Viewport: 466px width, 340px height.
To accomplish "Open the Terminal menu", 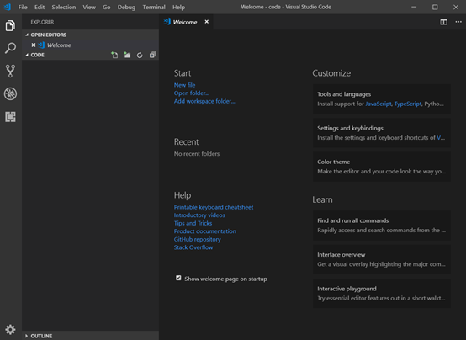I will (x=154, y=7).
